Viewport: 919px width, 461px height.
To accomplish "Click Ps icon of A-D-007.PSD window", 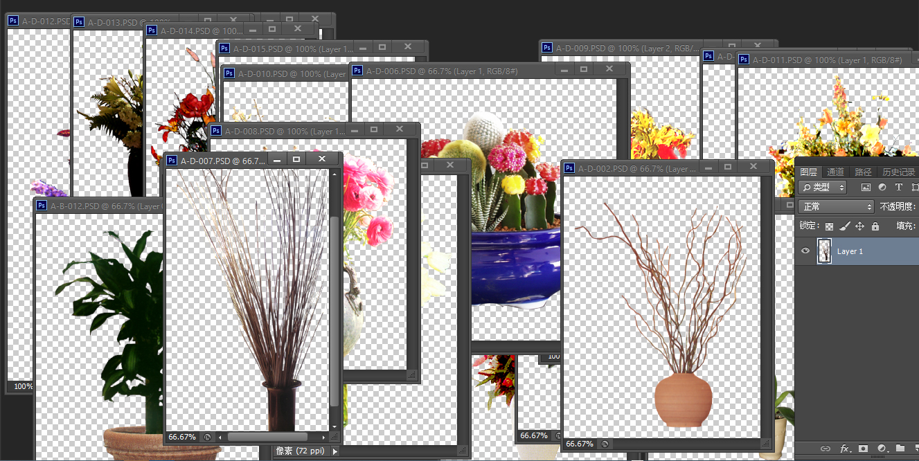I will point(171,160).
